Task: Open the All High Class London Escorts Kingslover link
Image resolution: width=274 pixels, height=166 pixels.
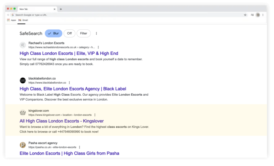Action: [62, 121]
